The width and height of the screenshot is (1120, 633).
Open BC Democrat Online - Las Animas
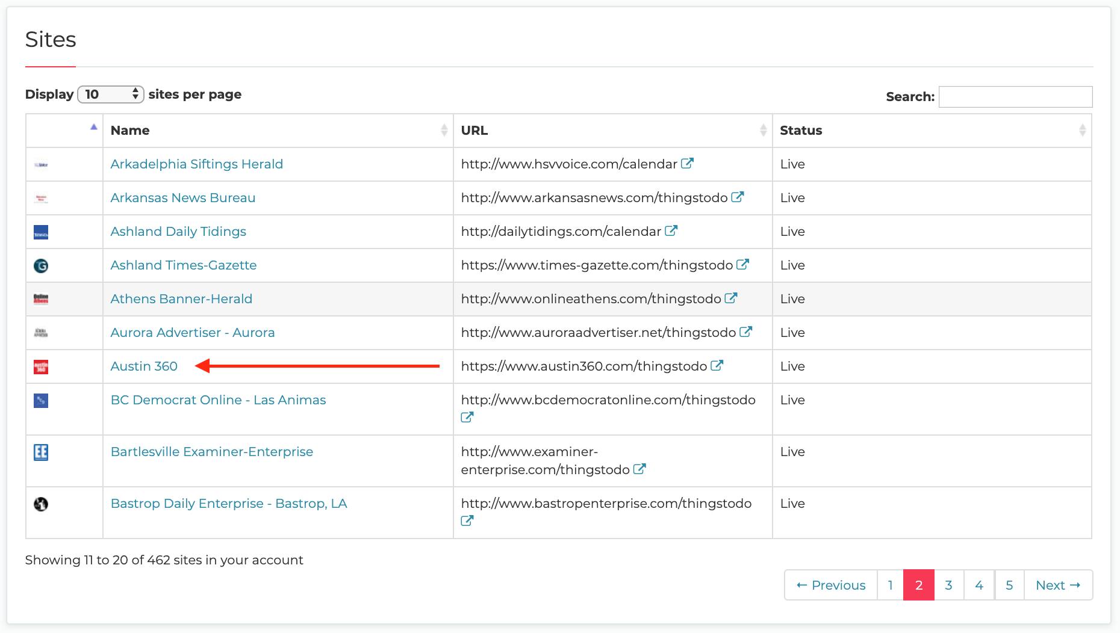[218, 400]
